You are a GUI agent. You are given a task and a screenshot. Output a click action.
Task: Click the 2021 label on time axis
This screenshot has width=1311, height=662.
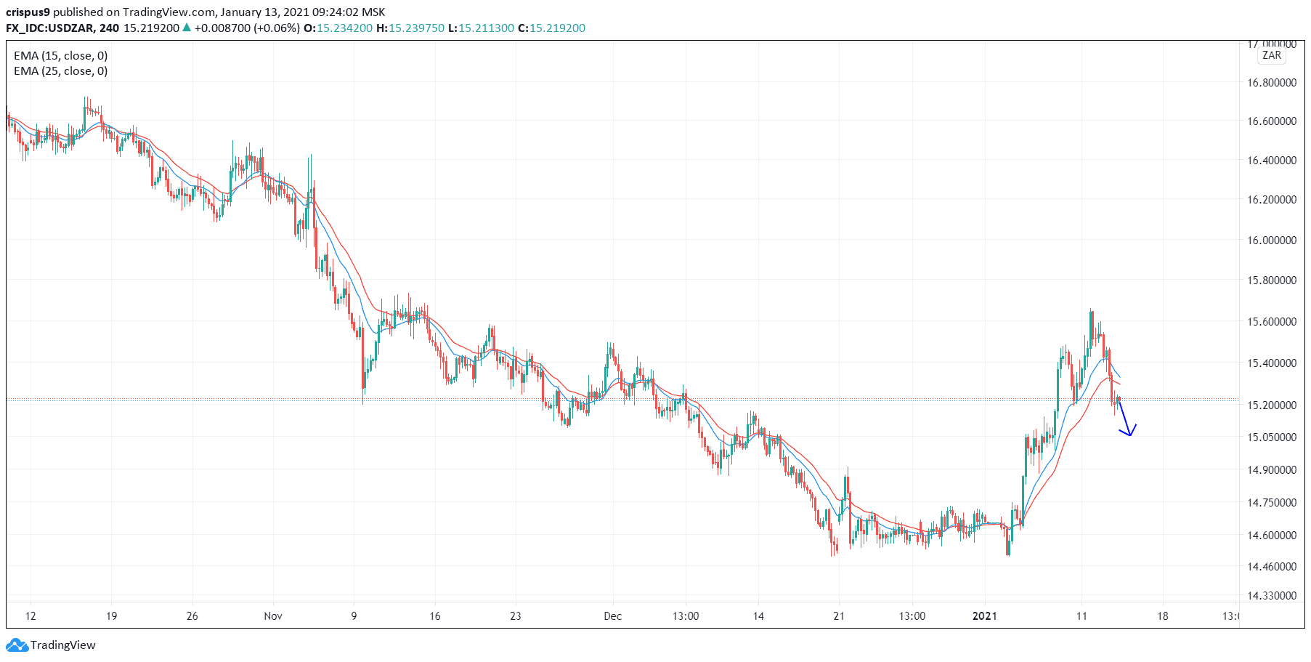(x=985, y=616)
